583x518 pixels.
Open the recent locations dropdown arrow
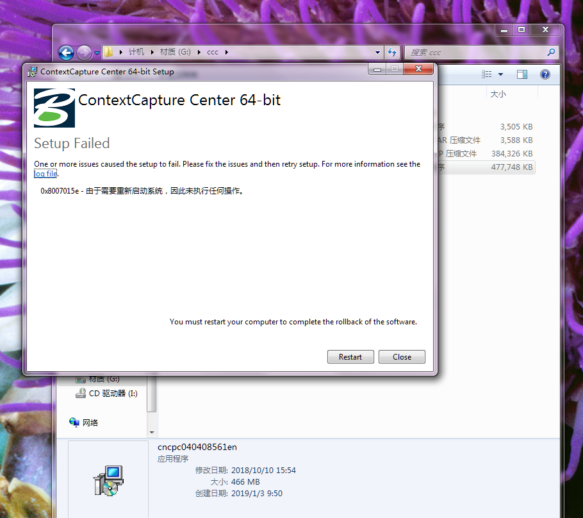(x=97, y=53)
